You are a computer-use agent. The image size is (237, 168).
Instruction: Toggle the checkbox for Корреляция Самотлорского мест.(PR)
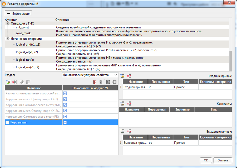pyautogui.click(x=65, y=117)
